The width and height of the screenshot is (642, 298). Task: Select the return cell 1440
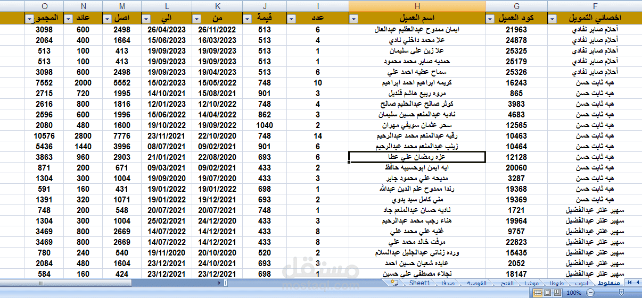click(x=83, y=147)
